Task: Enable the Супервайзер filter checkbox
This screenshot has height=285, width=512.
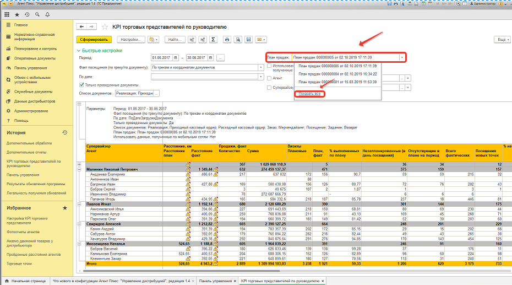Action: click(x=269, y=88)
